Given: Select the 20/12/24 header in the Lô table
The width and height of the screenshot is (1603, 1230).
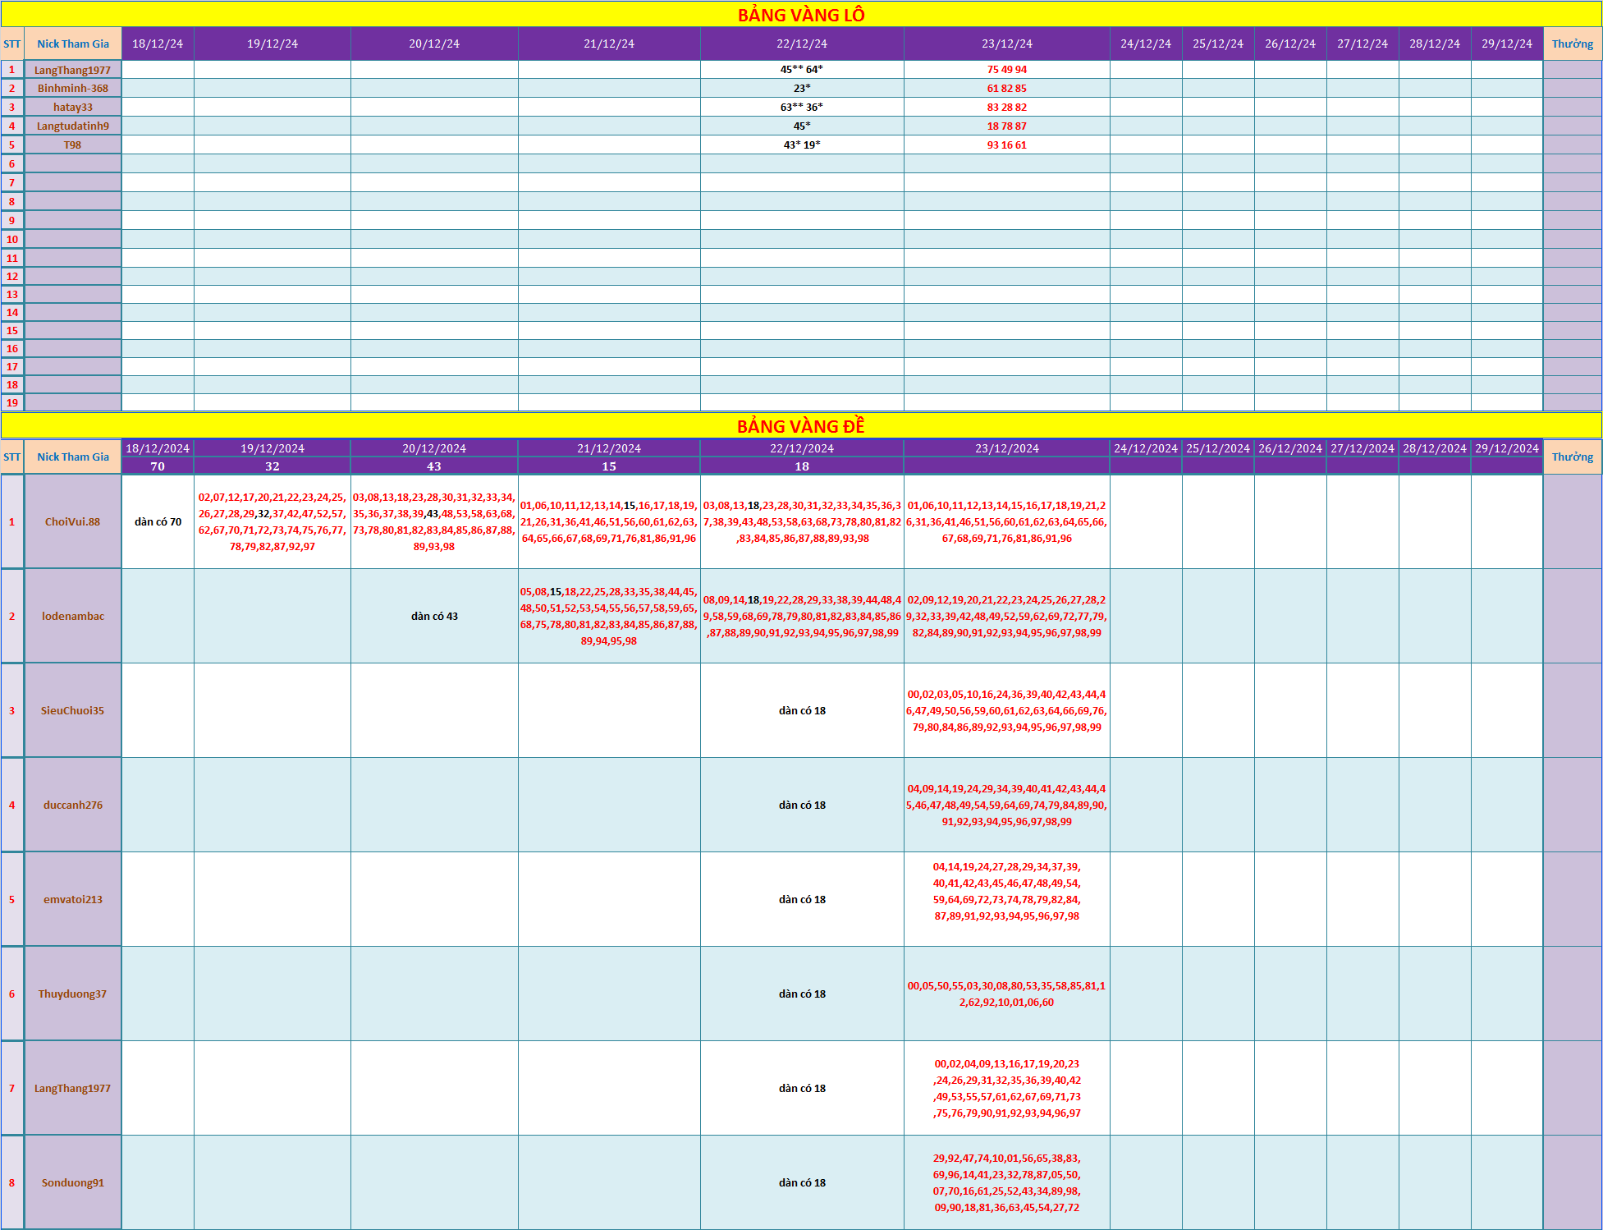Looking at the screenshot, I should click(x=434, y=44).
